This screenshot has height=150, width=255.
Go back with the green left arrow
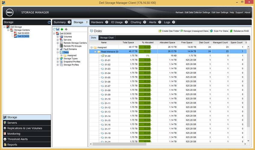(x=62, y=29)
